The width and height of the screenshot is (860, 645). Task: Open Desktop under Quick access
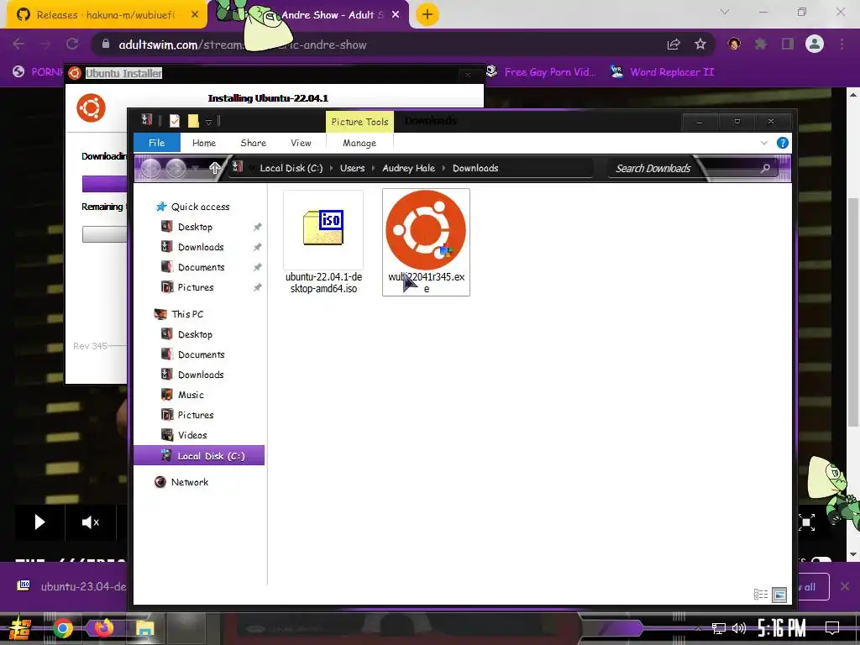[195, 227]
